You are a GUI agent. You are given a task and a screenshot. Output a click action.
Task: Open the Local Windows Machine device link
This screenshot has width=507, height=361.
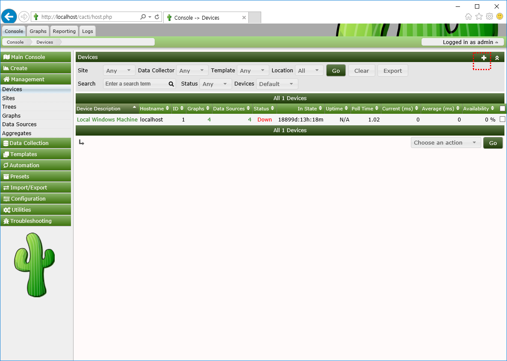pyautogui.click(x=107, y=120)
